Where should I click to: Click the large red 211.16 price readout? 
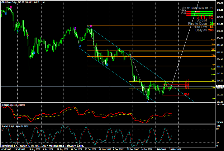205,17
